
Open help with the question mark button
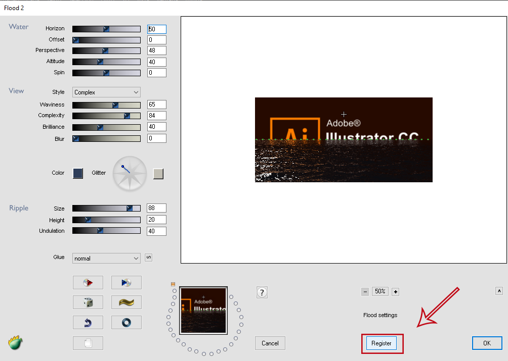(x=262, y=292)
